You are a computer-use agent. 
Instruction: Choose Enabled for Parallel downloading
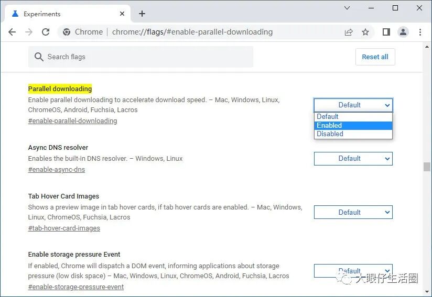click(x=353, y=125)
